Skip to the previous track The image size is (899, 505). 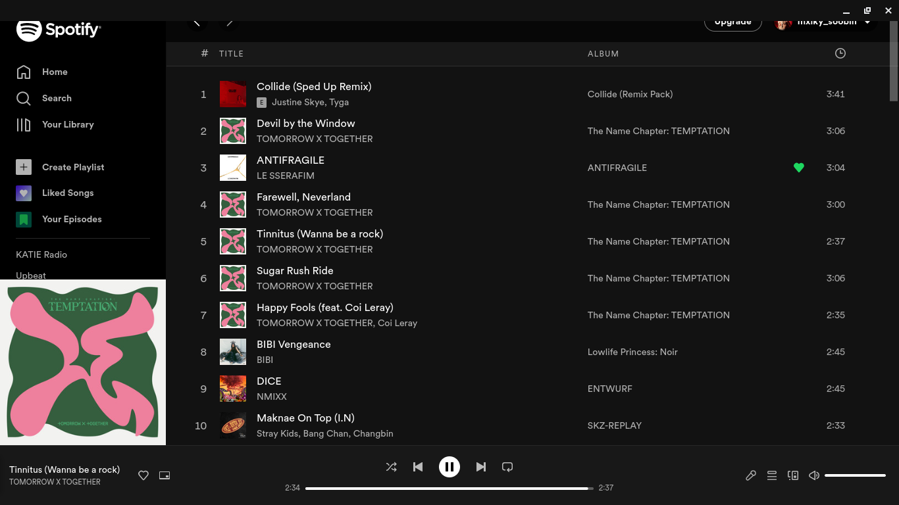418,467
